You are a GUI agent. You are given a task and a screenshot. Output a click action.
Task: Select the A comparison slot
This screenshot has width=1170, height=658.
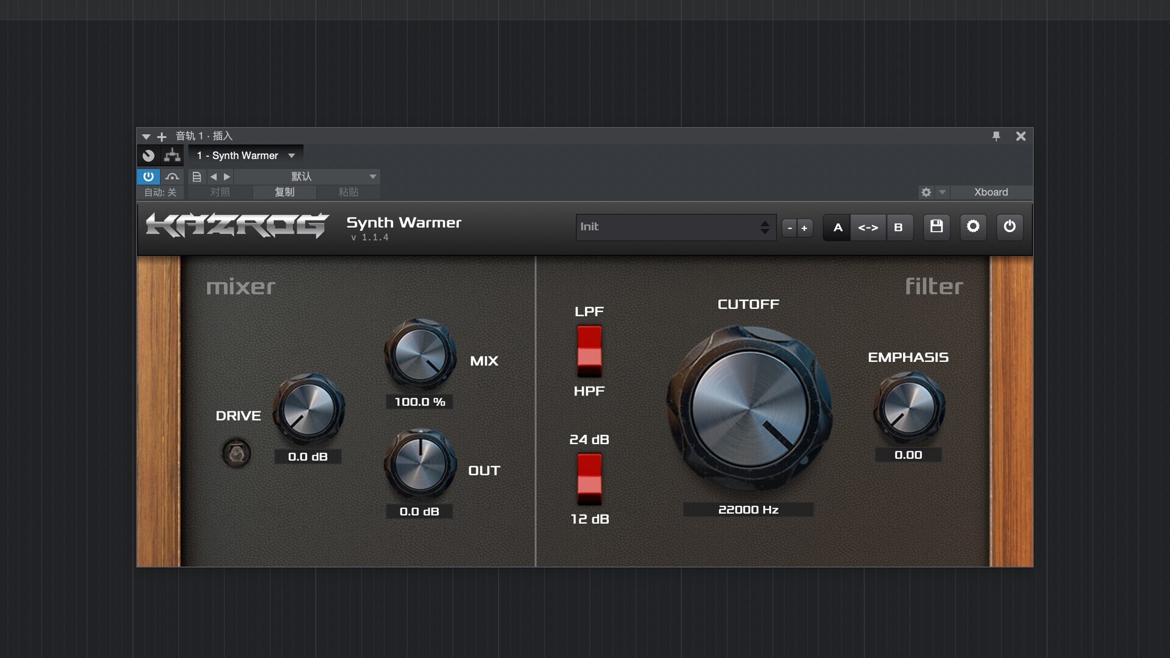click(x=838, y=227)
